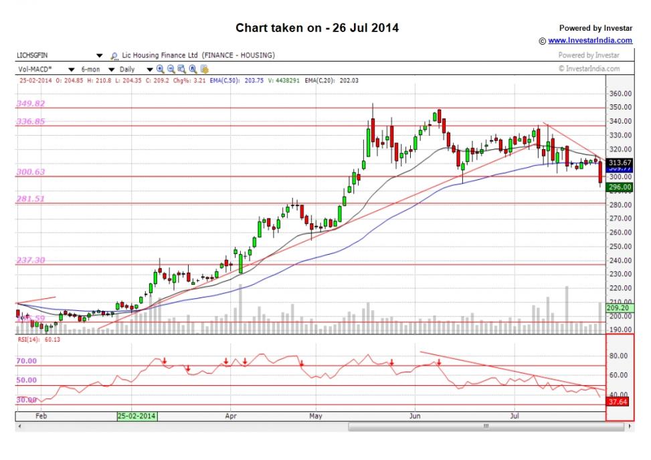Screen dimensions: 651x460
Task: Click the gray '© InvestarIndia.com' text
Action: click(x=589, y=68)
